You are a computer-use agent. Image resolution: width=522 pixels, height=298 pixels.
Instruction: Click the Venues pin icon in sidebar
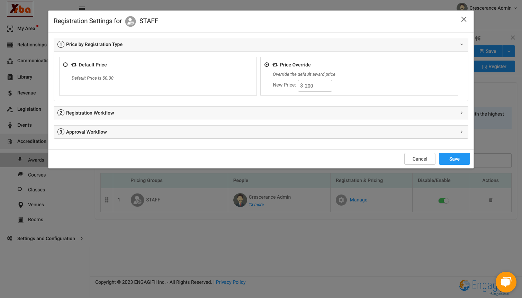[x=21, y=205]
